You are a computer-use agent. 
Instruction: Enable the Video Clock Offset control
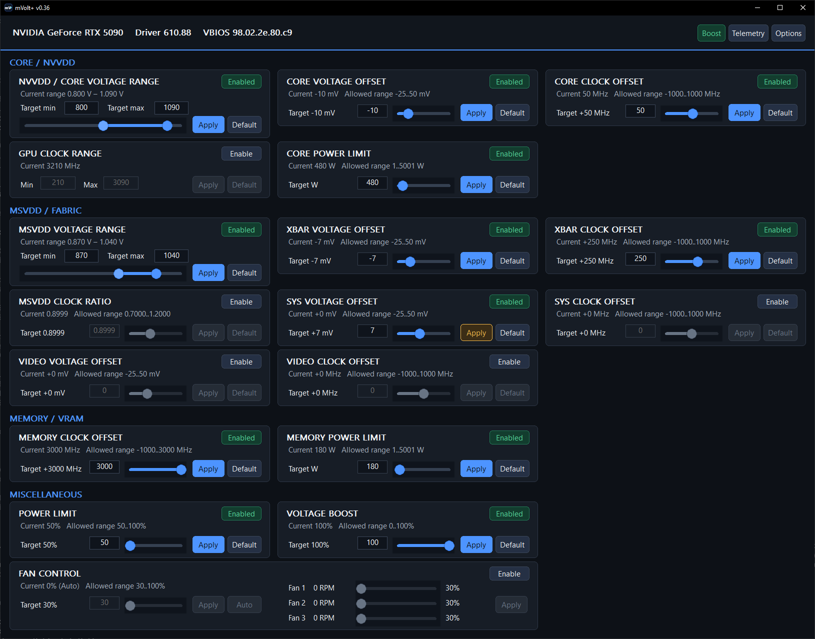tap(509, 362)
